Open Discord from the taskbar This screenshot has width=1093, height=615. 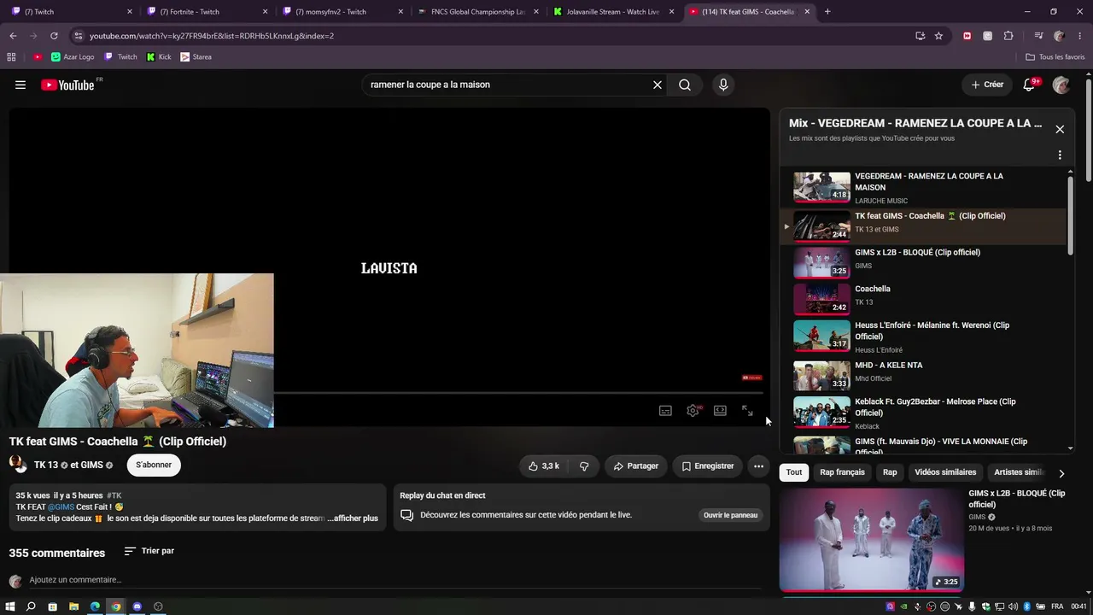[137, 606]
